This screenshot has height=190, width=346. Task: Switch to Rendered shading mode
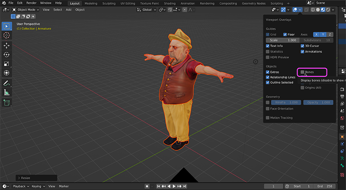328,9
